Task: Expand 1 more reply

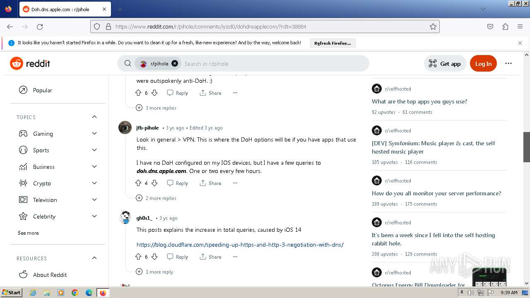Action: click(x=154, y=272)
